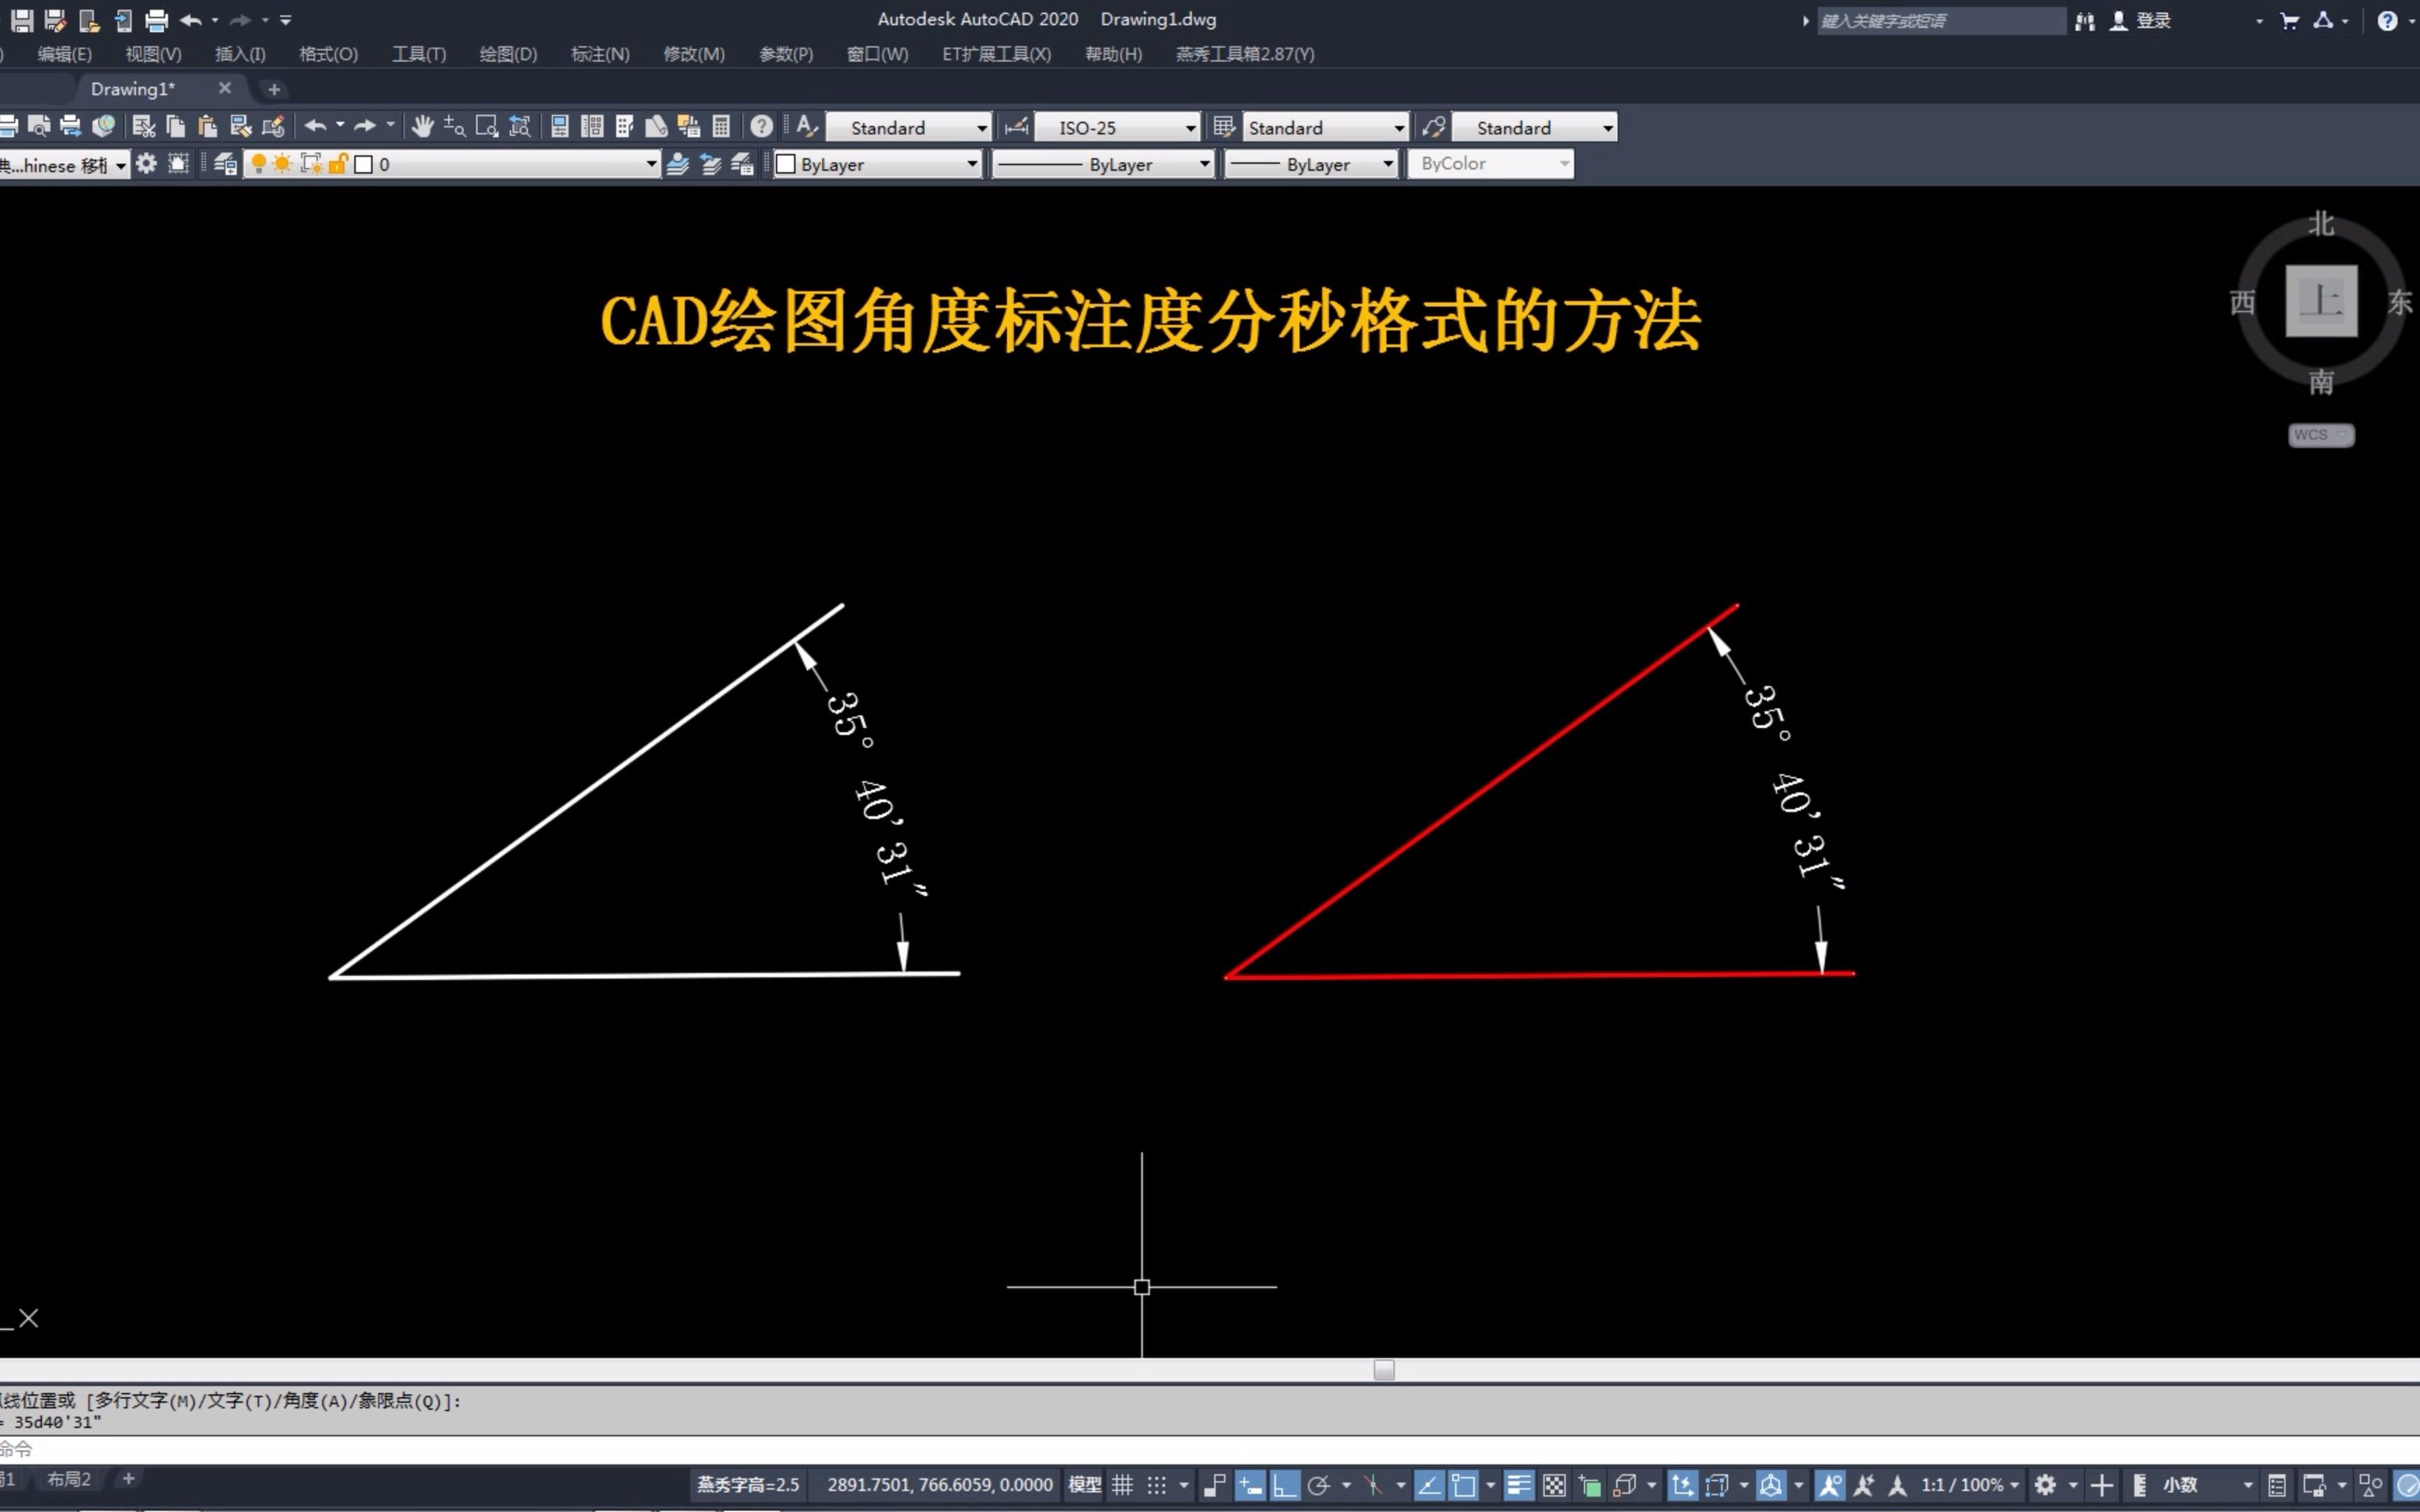This screenshot has width=2420, height=1512.
Task: Open the ByColor plot style dropdown
Action: [x=1490, y=163]
